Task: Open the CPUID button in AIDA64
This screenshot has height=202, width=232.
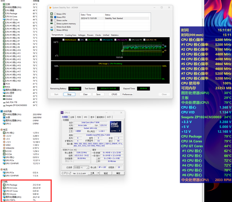Action: tap(114, 94)
